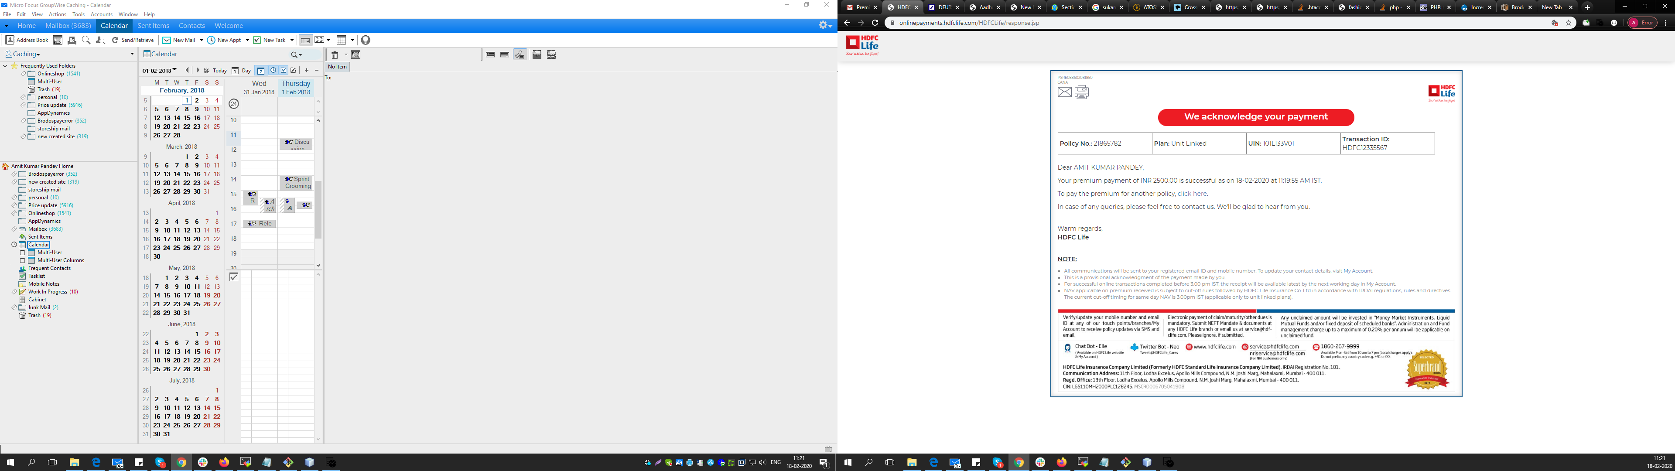Toggle notes display pencil button
Viewport: 1675px width, 471px height.
point(293,70)
